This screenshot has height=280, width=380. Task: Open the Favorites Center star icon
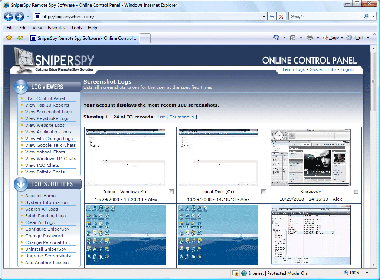click(9, 38)
